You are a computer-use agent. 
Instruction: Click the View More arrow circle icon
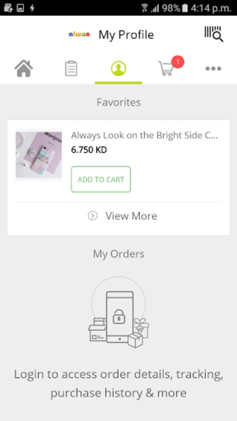[x=93, y=216]
